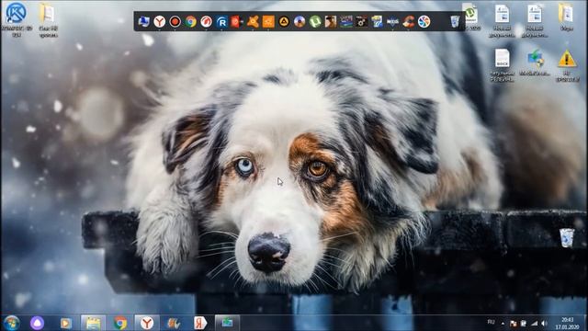Launch Google Chrome from the top dock
Viewport: 588px width, 331px height.
coord(190,21)
